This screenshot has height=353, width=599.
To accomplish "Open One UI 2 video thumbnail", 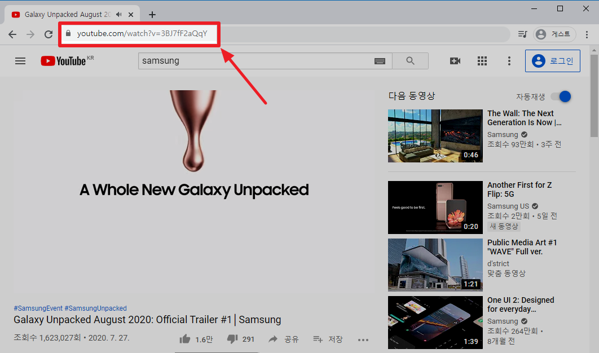I will pos(435,323).
